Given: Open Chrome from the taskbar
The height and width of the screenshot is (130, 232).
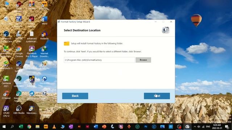Looking at the screenshot, I should point(29,127).
